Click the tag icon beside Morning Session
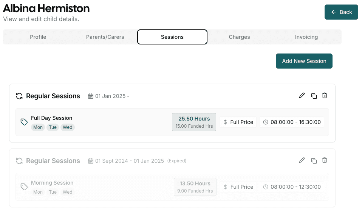The height and width of the screenshot is (214, 362). tap(24, 187)
